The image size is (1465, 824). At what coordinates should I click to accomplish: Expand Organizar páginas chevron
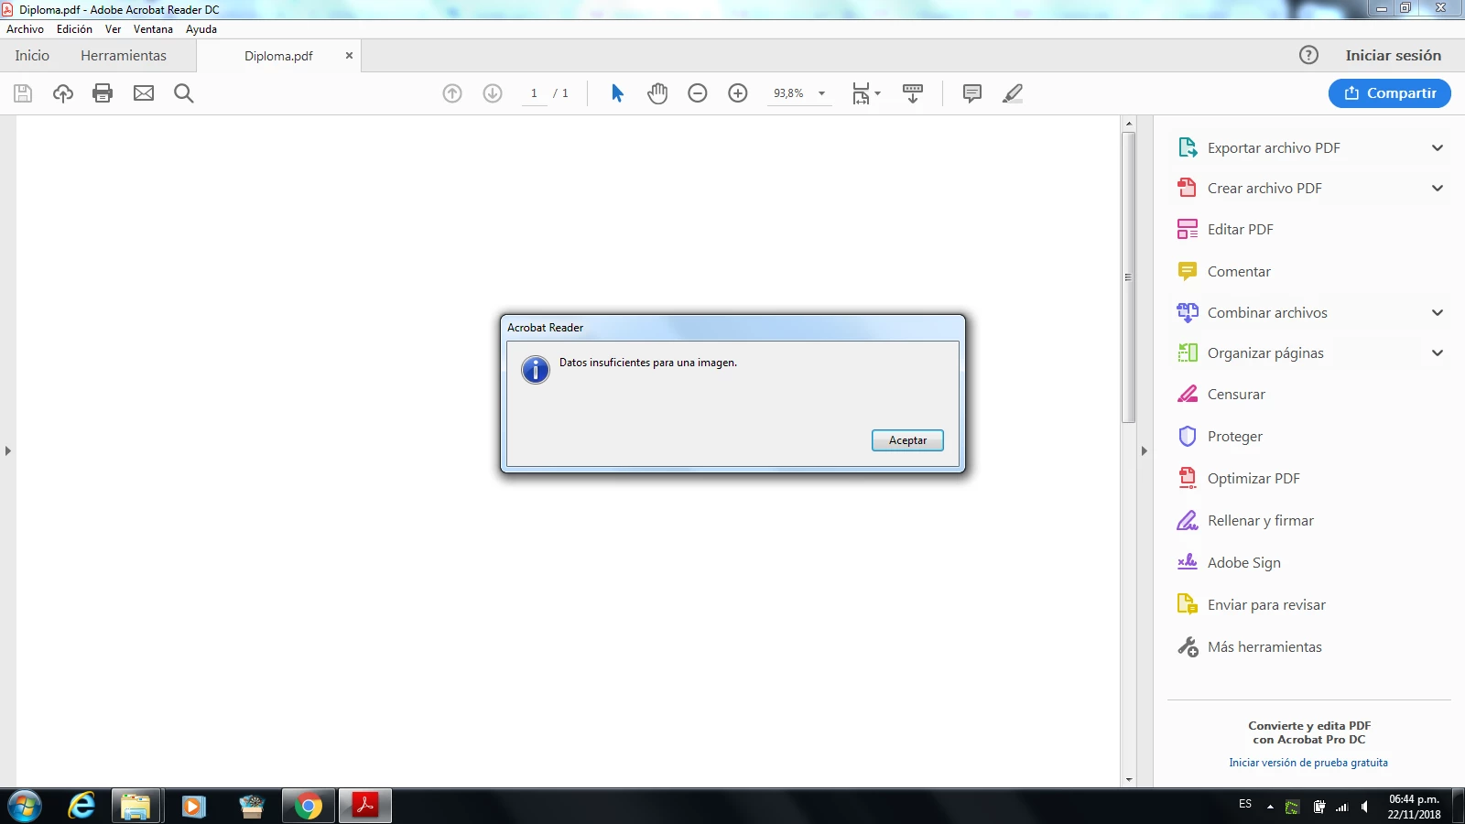pyautogui.click(x=1438, y=353)
